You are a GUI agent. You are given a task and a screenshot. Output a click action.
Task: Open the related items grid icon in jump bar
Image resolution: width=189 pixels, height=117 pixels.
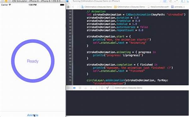click(x=68, y=7)
